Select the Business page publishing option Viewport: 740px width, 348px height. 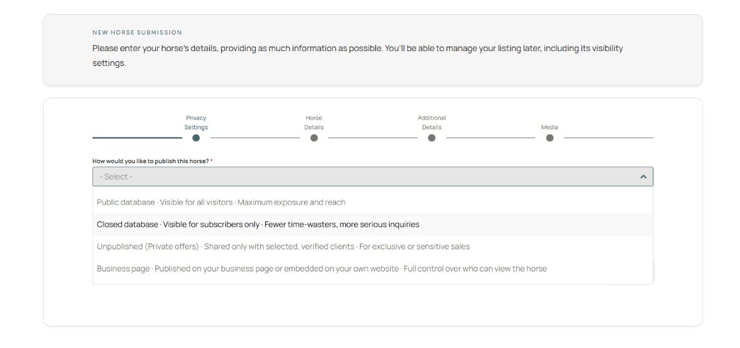point(321,269)
